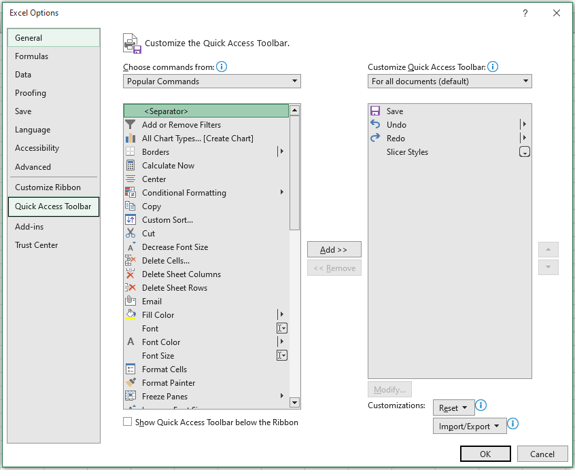Open the Font combo box indicator
This screenshot has height=470, width=575.
281,328
